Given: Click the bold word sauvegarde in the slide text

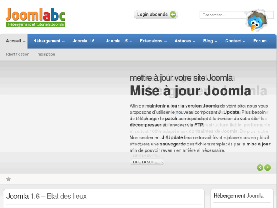Looking at the screenshot, I should (x=173, y=144).
